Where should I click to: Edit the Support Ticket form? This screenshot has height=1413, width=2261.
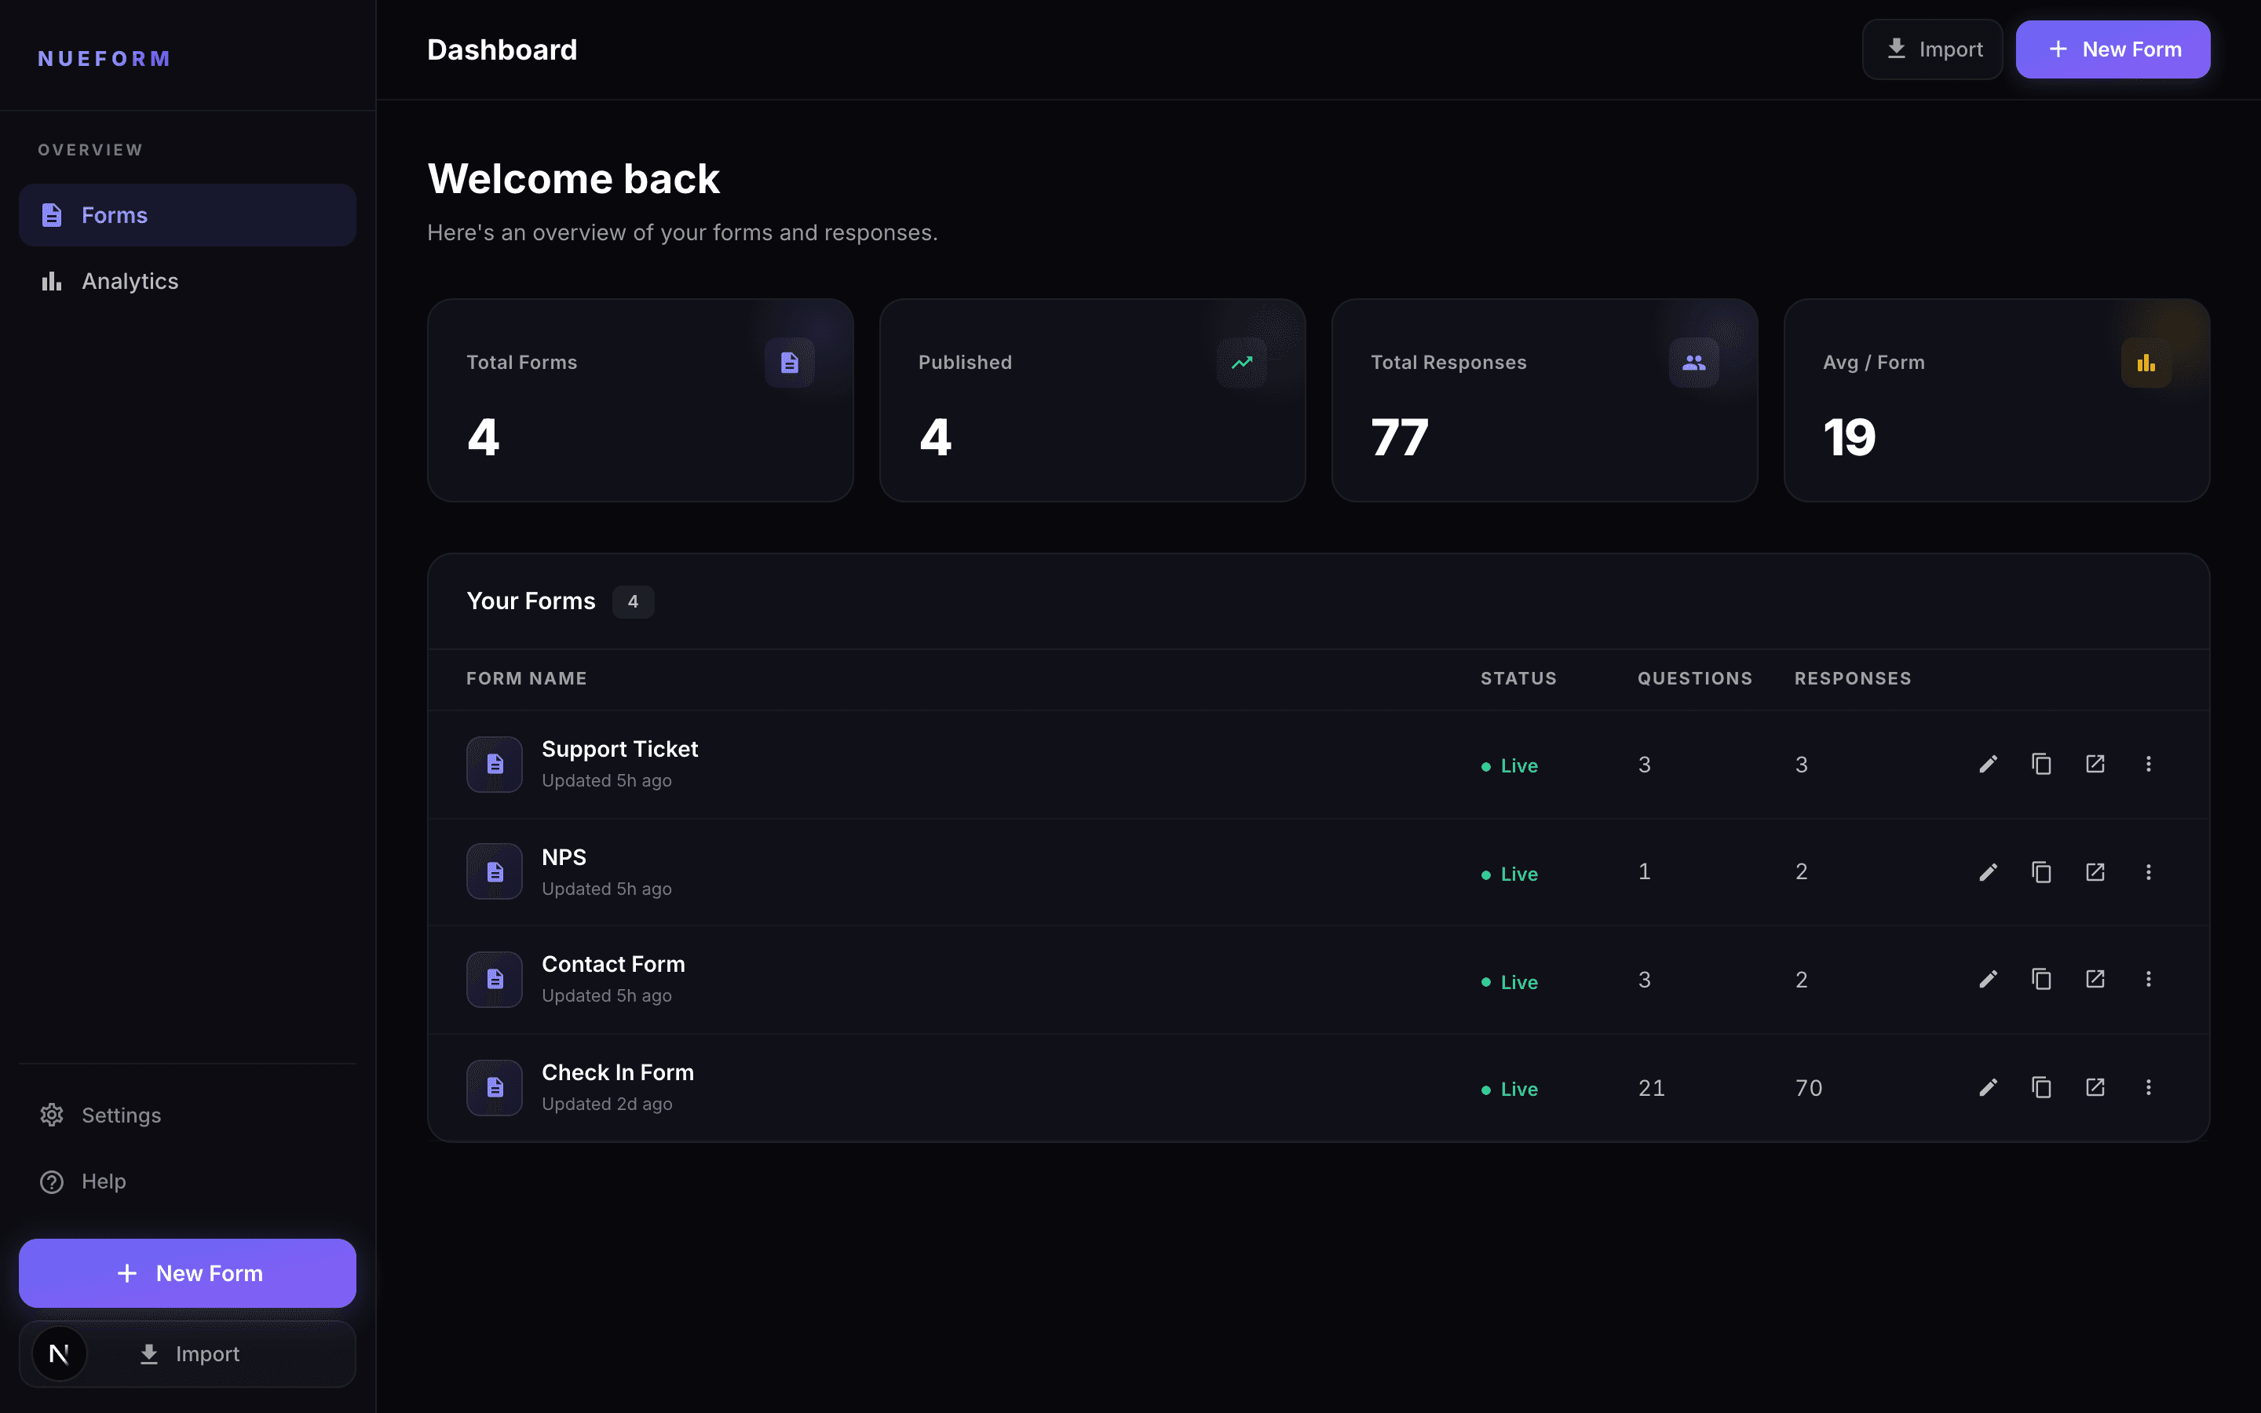click(x=1987, y=764)
